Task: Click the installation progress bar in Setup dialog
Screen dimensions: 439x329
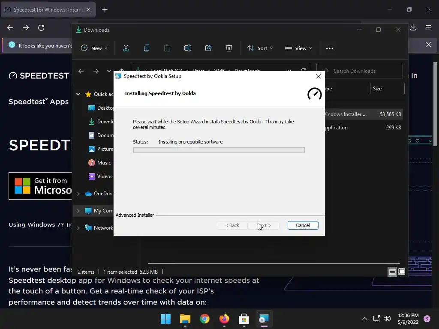Action: [219, 150]
